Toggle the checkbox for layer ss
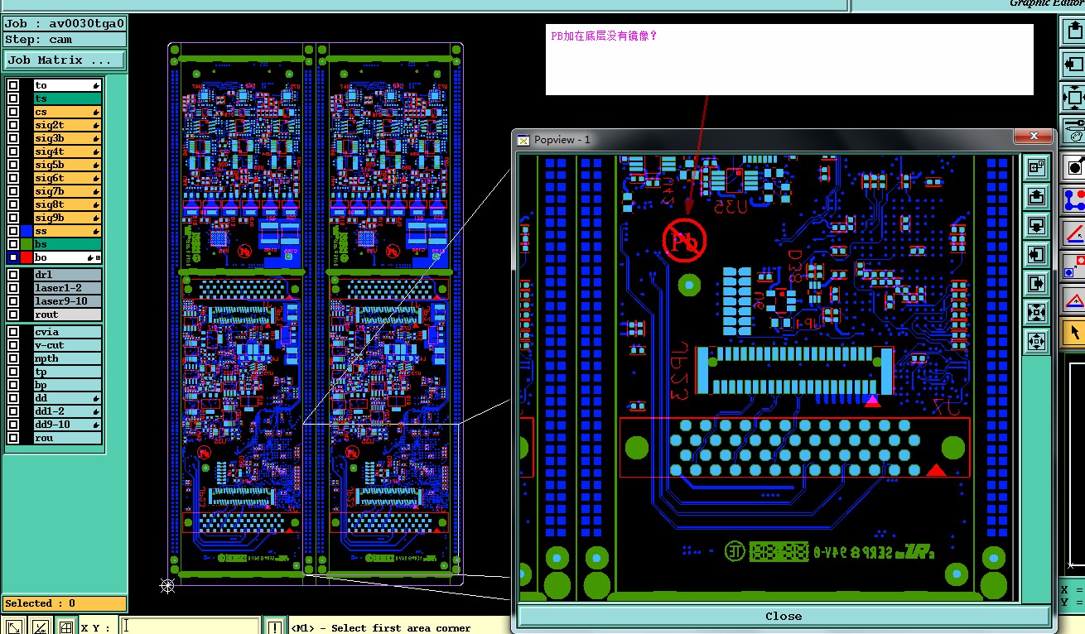 pos(13,231)
